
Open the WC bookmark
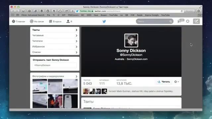click(x=82, y=15)
